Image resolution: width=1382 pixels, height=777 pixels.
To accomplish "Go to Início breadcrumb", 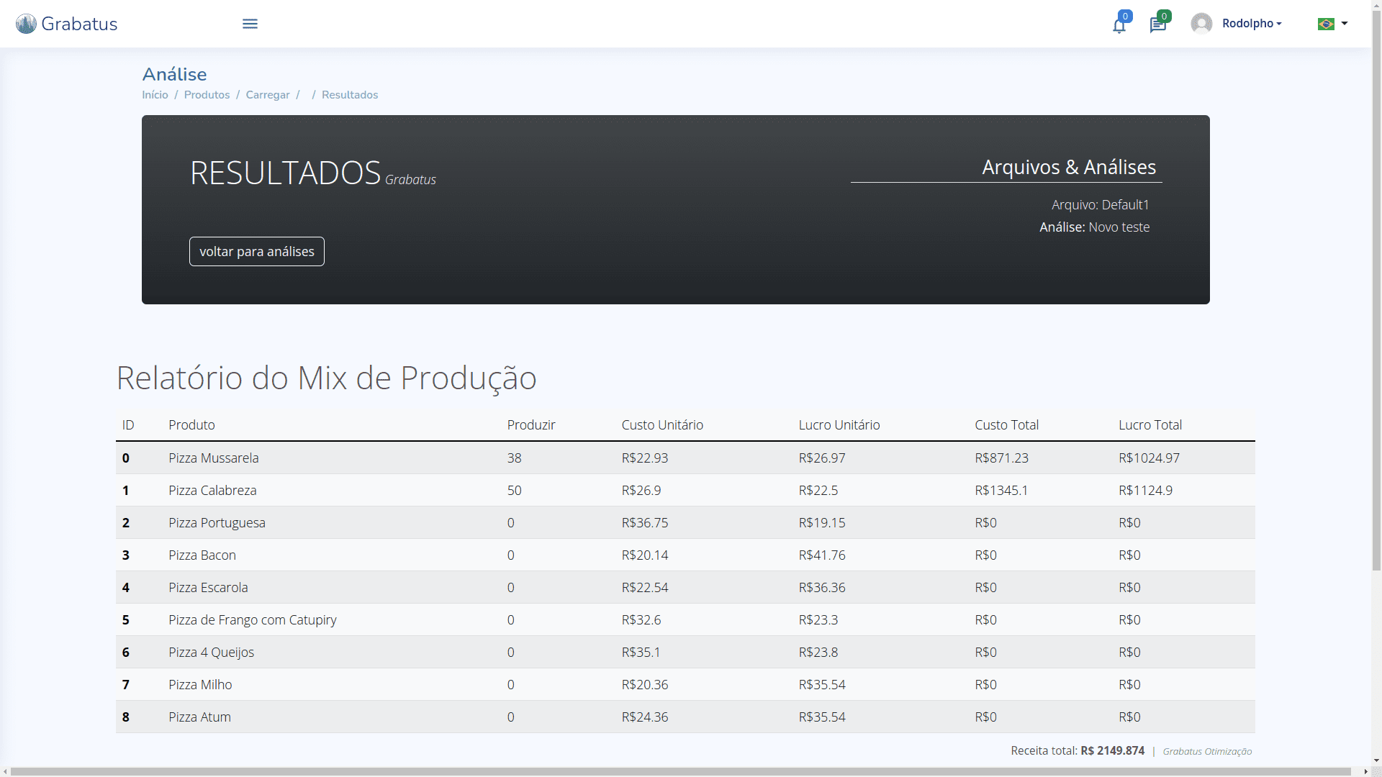I will click(x=155, y=95).
